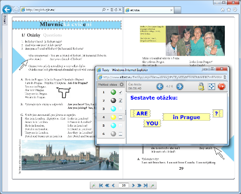241x194 pixels.
Task: Click the red STOP button to end test
Action: (x=222, y=86)
